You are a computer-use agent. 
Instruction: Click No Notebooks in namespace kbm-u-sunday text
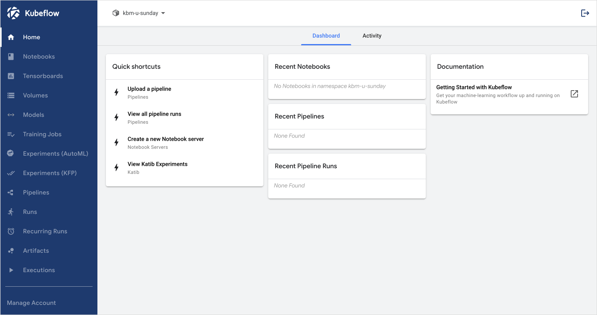[330, 86]
